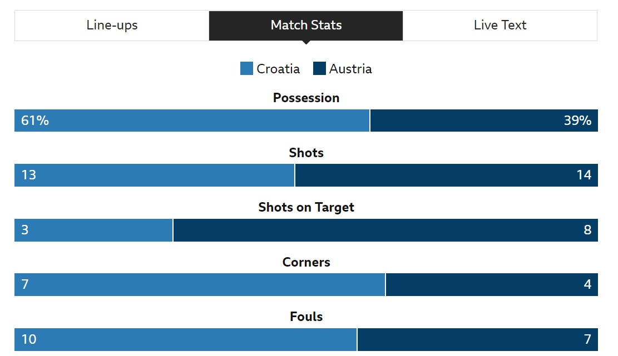Click Austria's 39% possession bar
This screenshot has height=356, width=618.
pos(484,121)
